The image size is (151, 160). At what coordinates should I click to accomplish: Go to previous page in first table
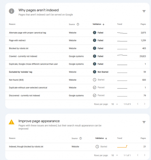pos(138,104)
